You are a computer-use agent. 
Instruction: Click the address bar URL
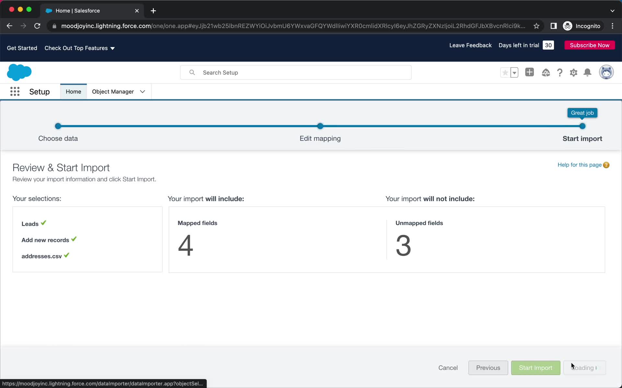(x=293, y=26)
